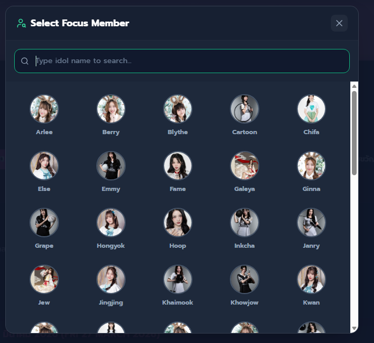Select Janry's avatar
Image resolution: width=374 pixels, height=343 pixels.
click(x=311, y=223)
